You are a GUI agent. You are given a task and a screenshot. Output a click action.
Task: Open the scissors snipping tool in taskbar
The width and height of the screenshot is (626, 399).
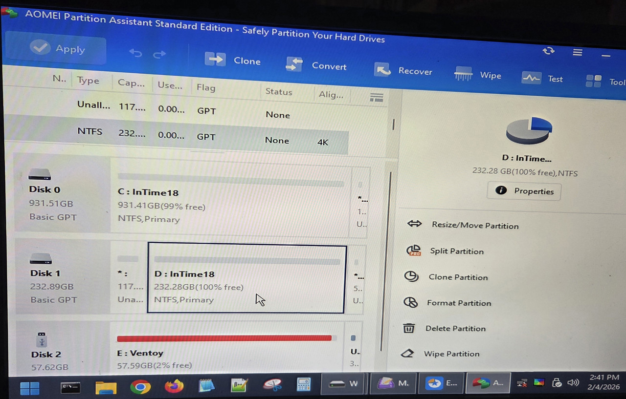pyautogui.click(x=272, y=385)
